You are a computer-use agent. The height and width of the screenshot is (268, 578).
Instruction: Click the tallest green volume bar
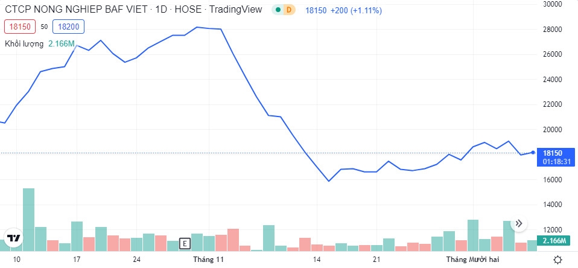click(28, 219)
